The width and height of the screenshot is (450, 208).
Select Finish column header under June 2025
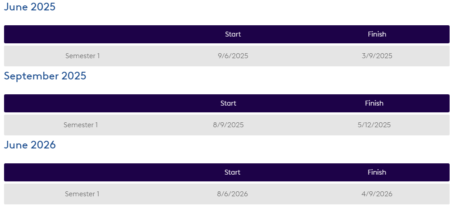point(377,34)
